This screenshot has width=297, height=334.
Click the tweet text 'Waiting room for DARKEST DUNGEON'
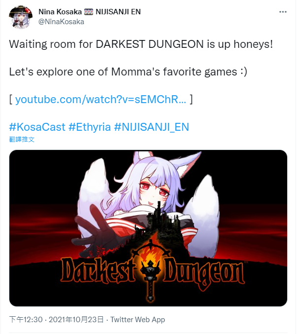click(x=106, y=44)
